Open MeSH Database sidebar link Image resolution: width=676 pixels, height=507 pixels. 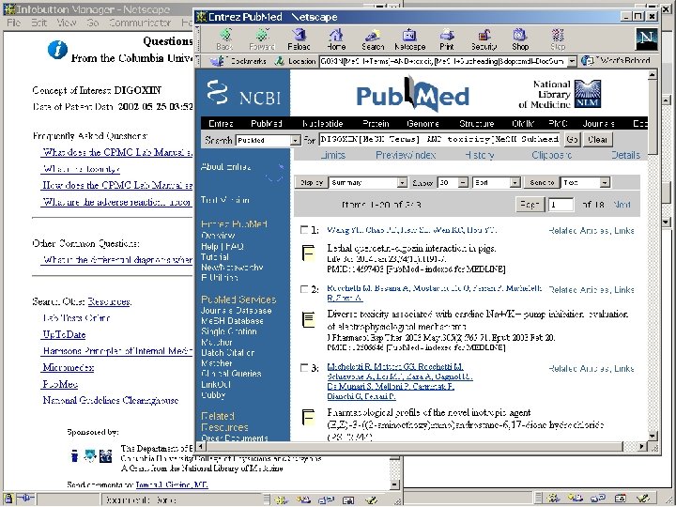click(x=232, y=321)
